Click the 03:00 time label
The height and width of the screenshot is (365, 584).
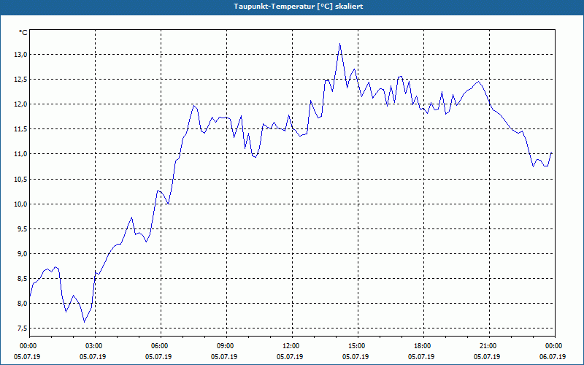[96, 346]
